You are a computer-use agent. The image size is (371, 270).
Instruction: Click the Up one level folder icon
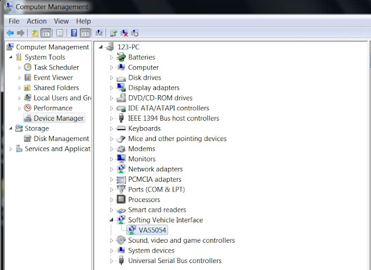pos(35,33)
